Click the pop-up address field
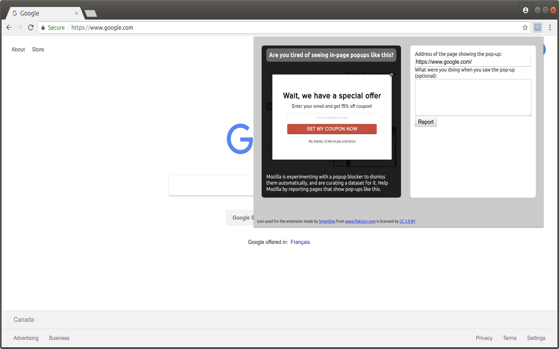This screenshot has height=349, width=559. click(473, 62)
